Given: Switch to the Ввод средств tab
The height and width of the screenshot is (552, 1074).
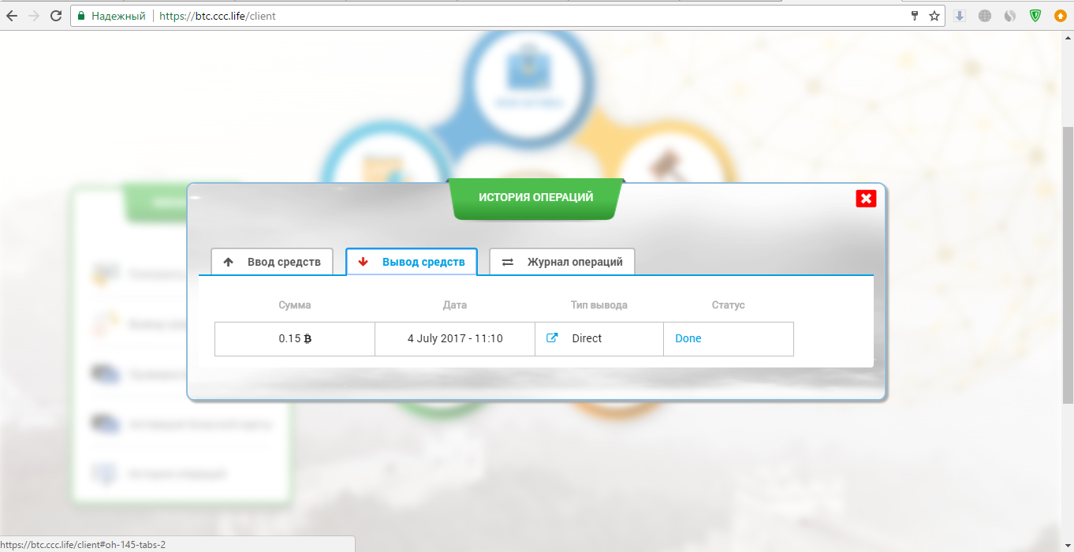Looking at the screenshot, I should tap(272, 262).
